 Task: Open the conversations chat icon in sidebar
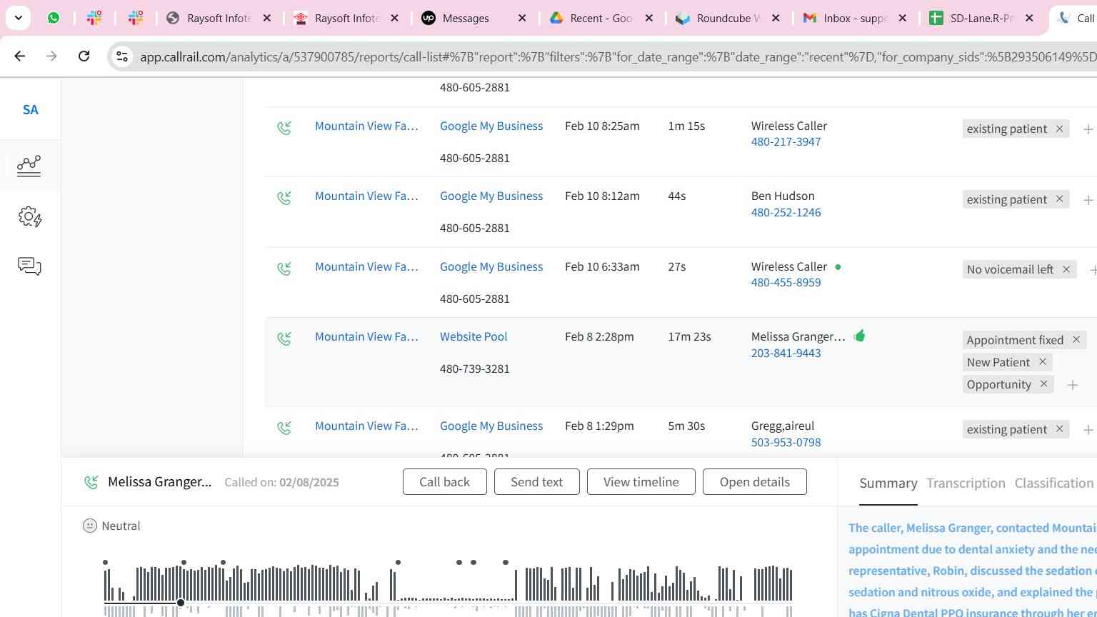point(29,266)
